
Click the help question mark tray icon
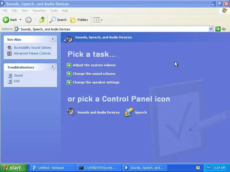(x=198, y=168)
